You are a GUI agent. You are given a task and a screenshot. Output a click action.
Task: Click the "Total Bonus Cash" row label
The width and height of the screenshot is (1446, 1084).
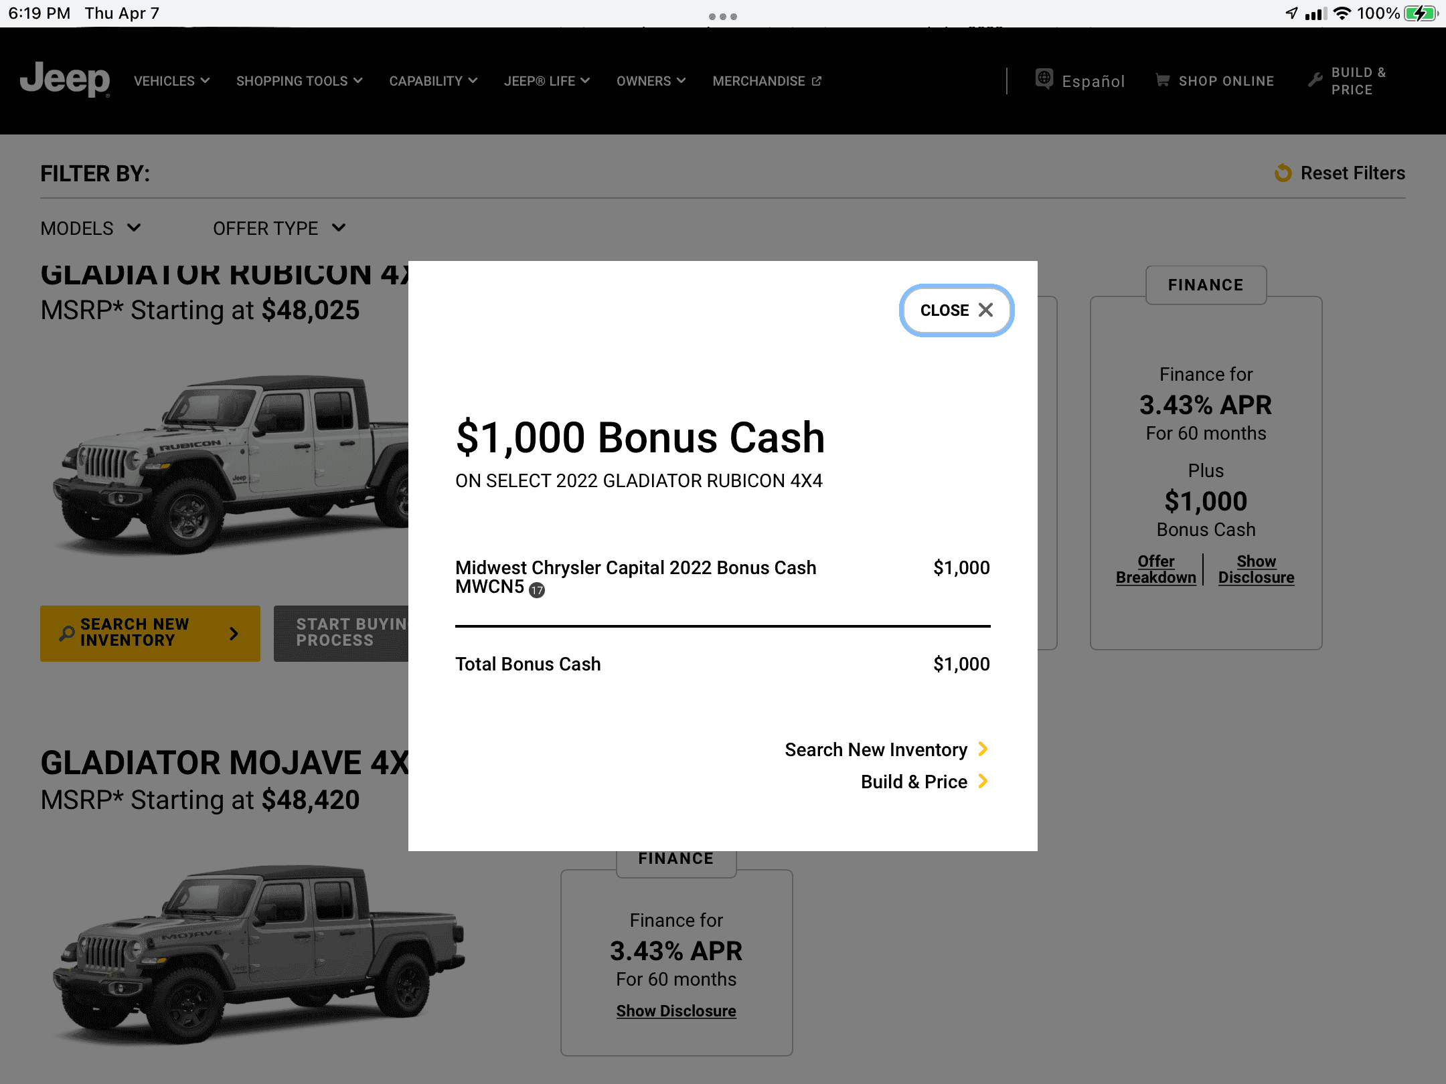pyautogui.click(x=528, y=664)
